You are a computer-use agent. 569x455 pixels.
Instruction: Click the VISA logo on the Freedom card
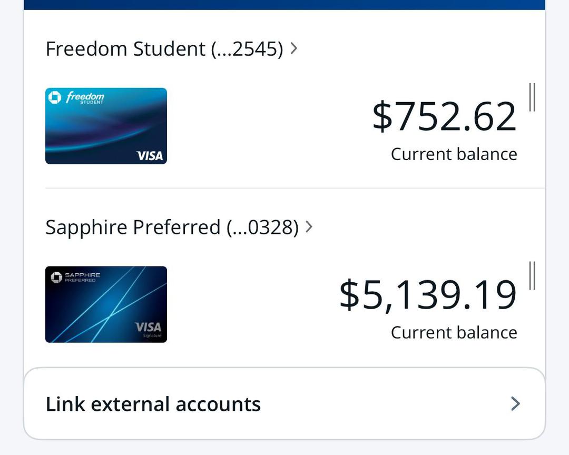[x=150, y=155]
